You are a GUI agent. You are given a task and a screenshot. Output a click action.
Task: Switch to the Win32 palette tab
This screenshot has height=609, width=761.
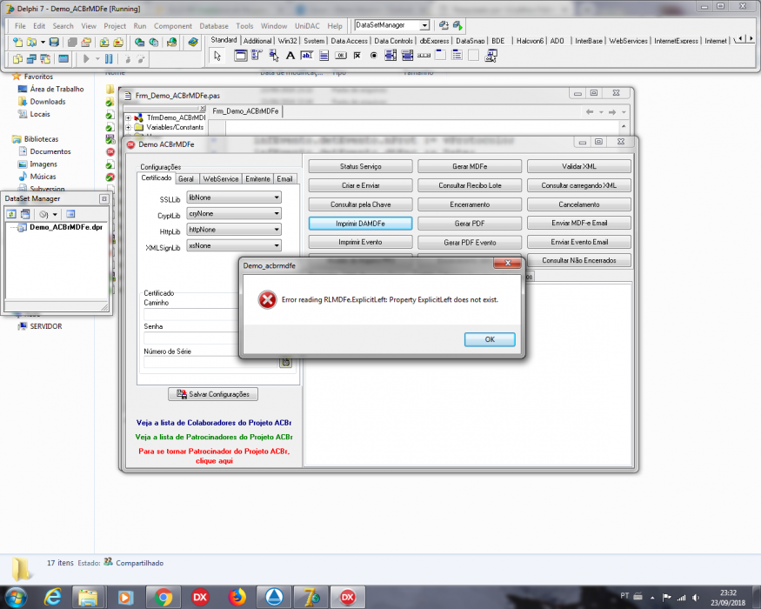287,41
